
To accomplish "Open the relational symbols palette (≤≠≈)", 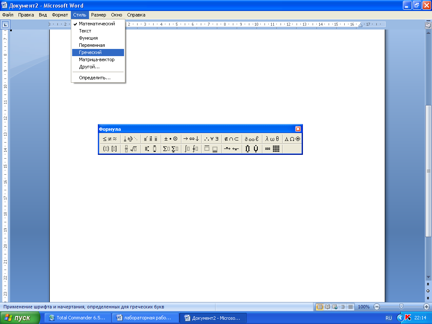I will 110,139.
